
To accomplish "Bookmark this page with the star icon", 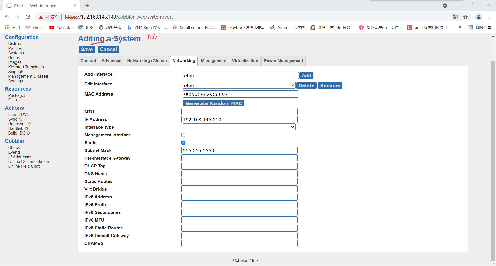I will click(x=466, y=17).
